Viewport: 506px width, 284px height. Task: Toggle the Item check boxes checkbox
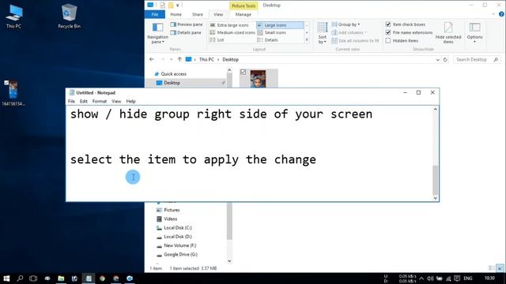pos(388,24)
